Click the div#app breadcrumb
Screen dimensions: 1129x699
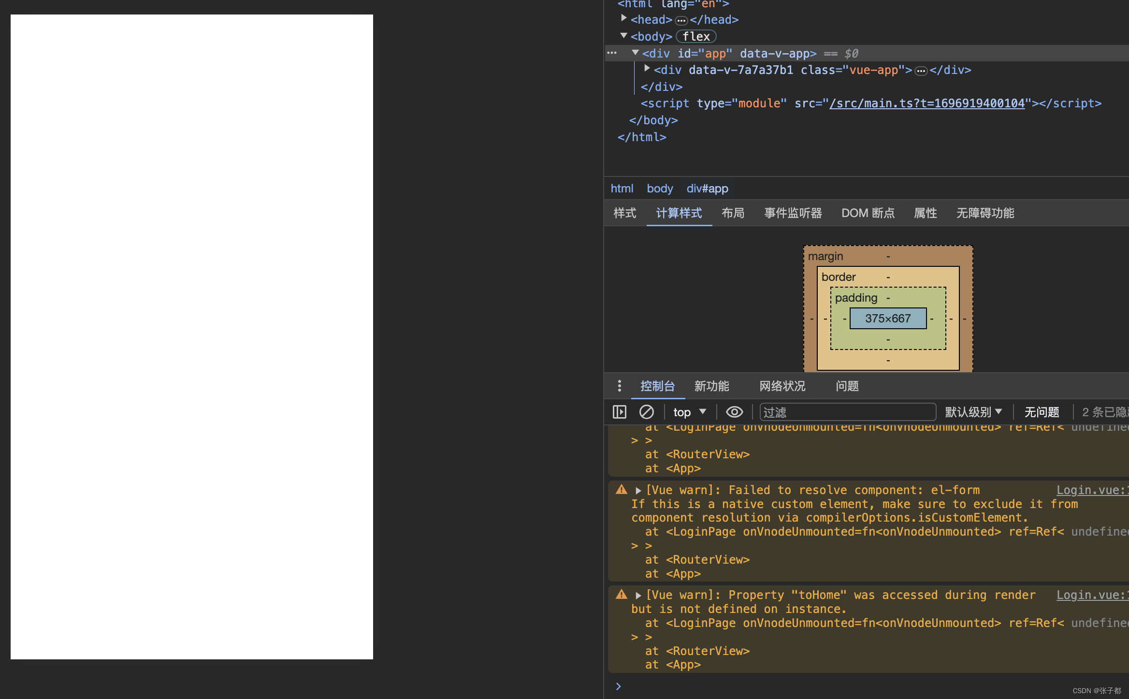[707, 189]
